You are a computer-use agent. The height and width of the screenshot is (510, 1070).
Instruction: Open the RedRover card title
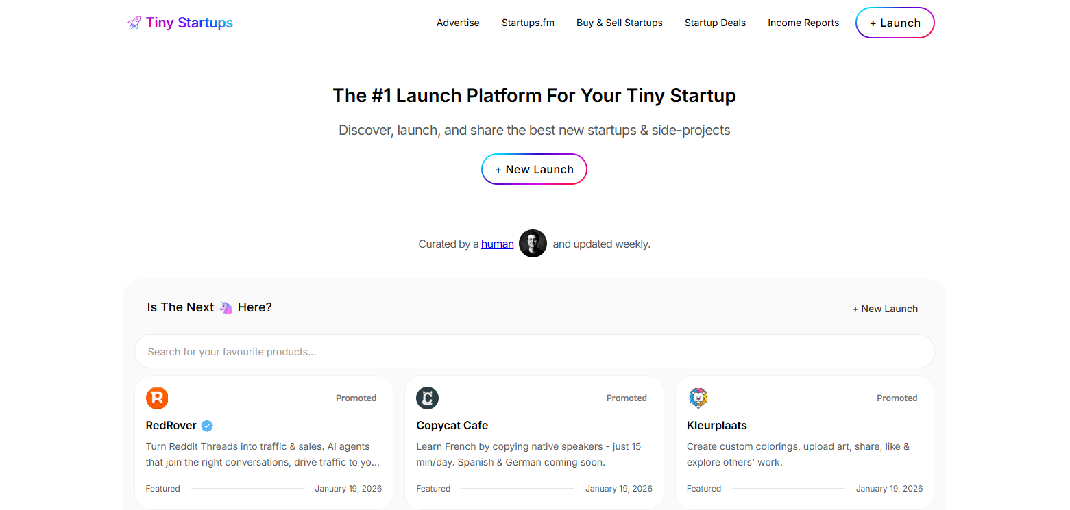[x=171, y=425]
